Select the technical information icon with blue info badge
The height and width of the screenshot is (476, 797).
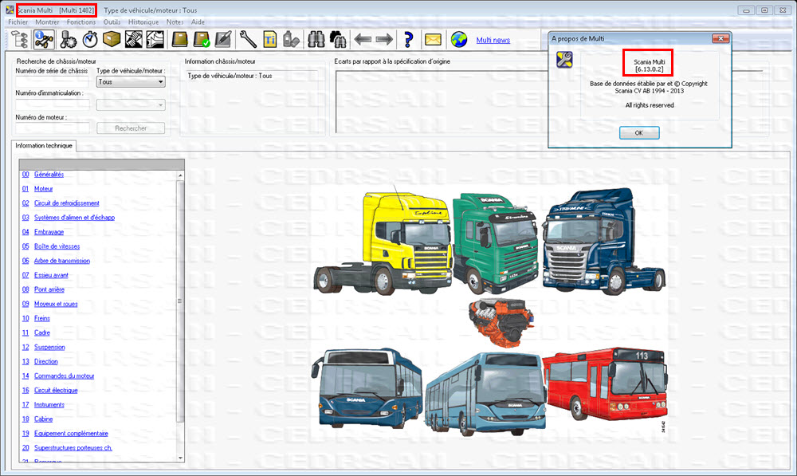tap(44, 39)
